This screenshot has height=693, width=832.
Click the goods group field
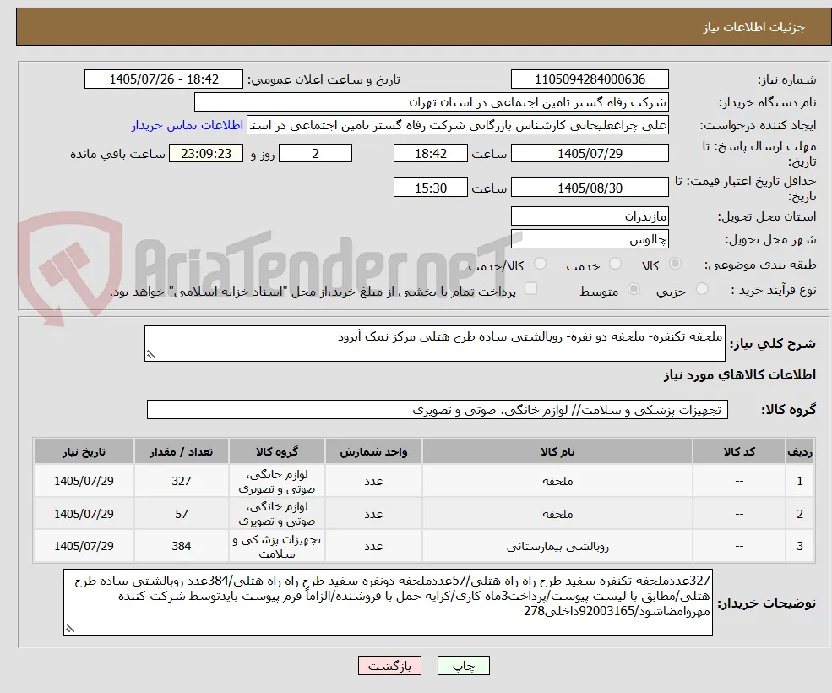click(438, 410)
